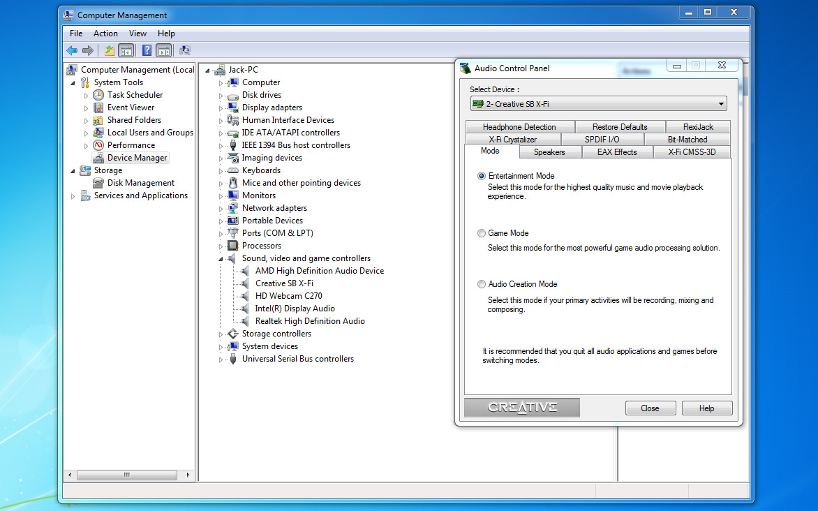
Task: Select Entertainment Mode radio button
Action: tap(482, 176)
